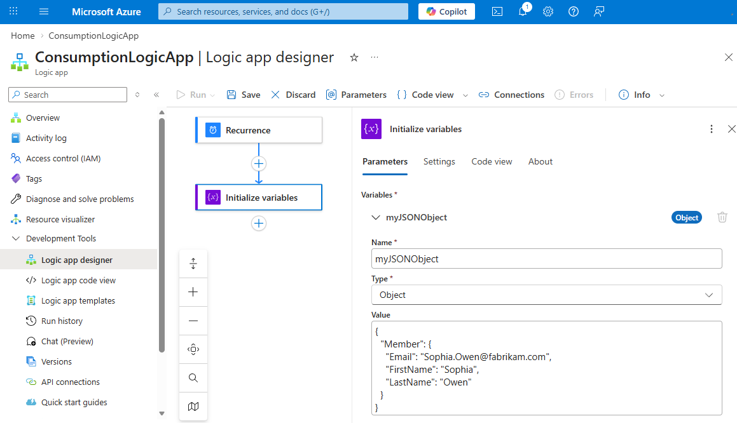Image resolution: width=737 pixels, height=423 pixels.
Task: Open the portal hamburger menu
Action: point(44,11)
